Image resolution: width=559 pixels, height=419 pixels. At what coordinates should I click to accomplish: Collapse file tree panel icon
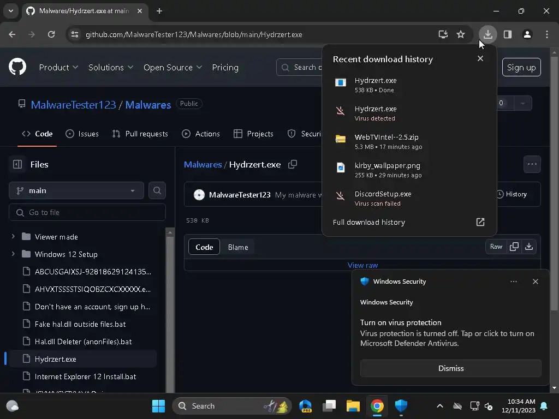pos(17,164)
